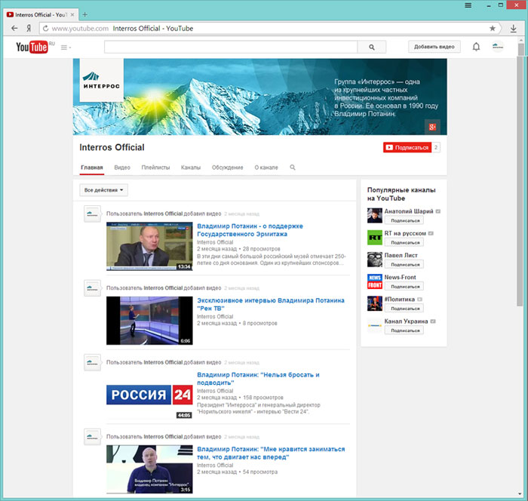Screen dimensions: 528x501
Task: Click the search magnifier button
Action: (371, 48)
